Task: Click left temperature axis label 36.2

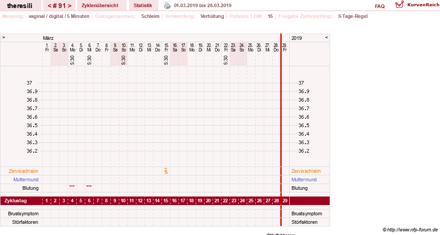Action: 32,151
